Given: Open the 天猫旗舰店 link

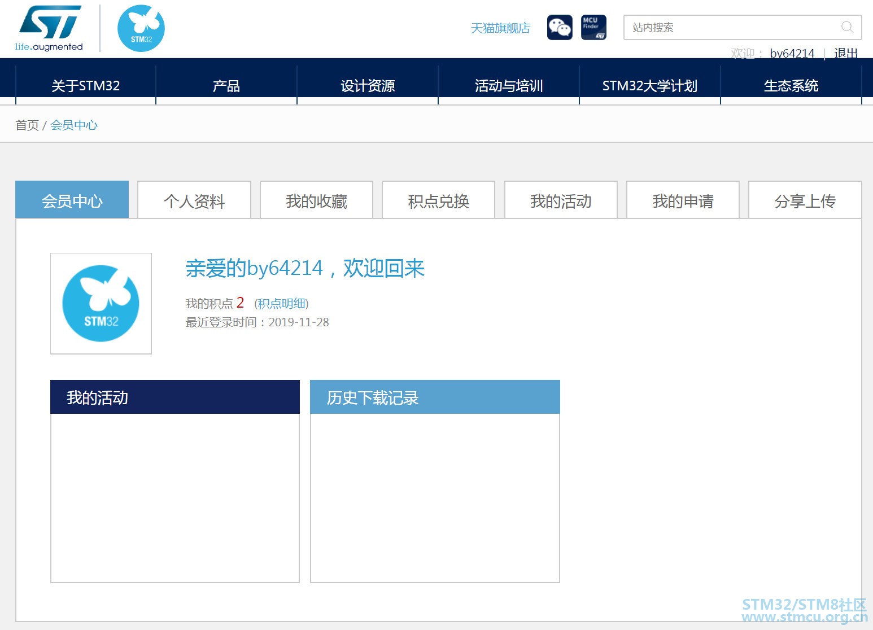Looking at the screenshot, I should point(500,28).
